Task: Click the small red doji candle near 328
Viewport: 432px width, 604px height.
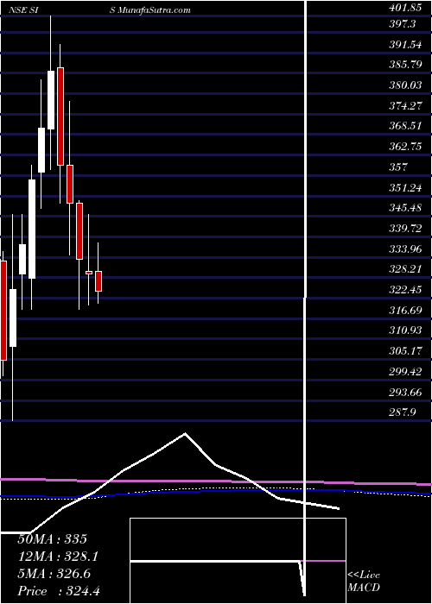Action: pos(89,273)
